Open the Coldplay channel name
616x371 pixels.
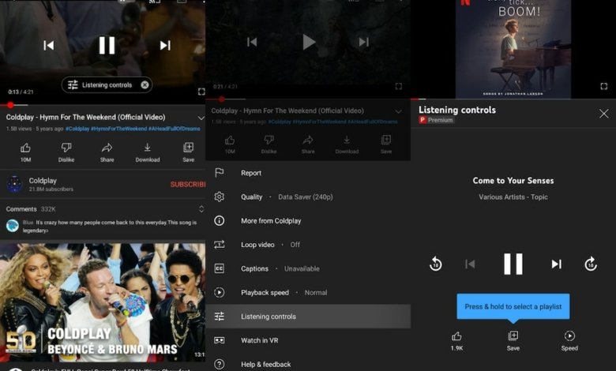(x=43, y=181)
